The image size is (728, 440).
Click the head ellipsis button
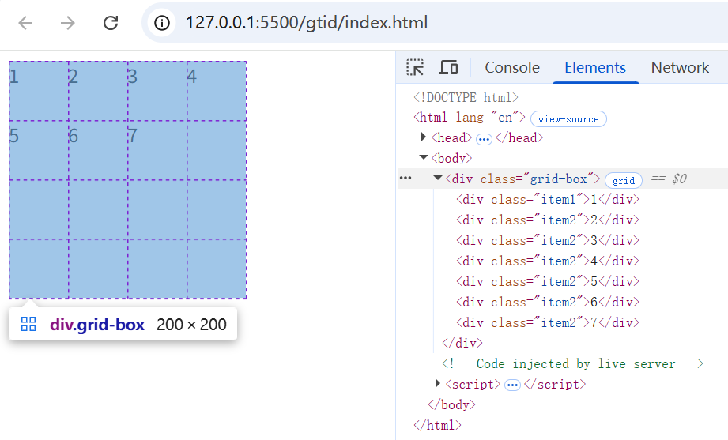coord(484,139)
